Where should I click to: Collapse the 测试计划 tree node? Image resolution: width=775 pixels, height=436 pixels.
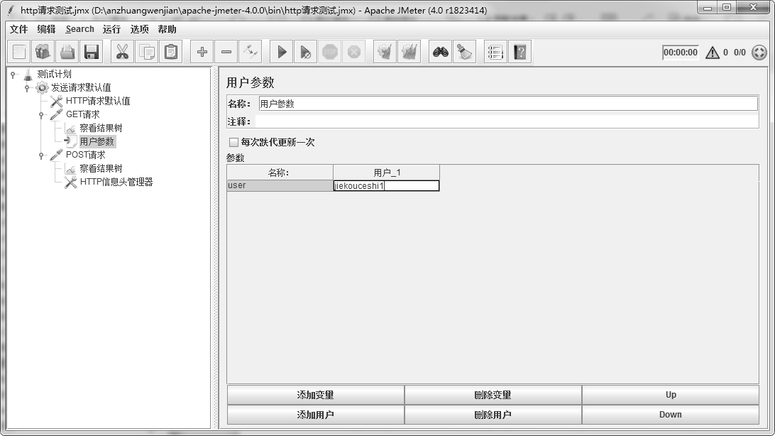tap(13, 75)
